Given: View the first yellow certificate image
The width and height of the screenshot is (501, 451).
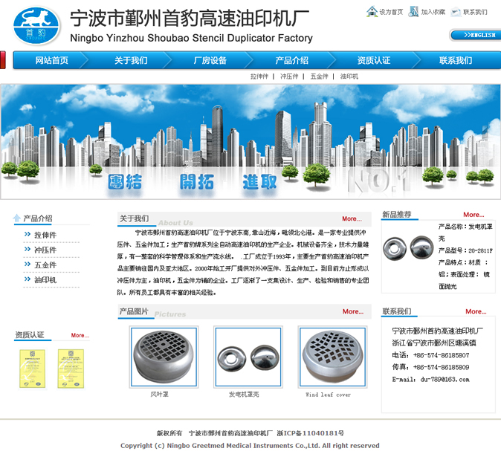Looking at the screenshot, I should 28,369.
